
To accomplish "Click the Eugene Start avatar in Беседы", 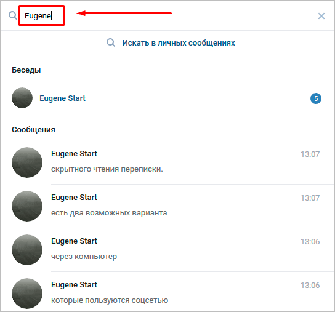I will (x=22, y=98).
